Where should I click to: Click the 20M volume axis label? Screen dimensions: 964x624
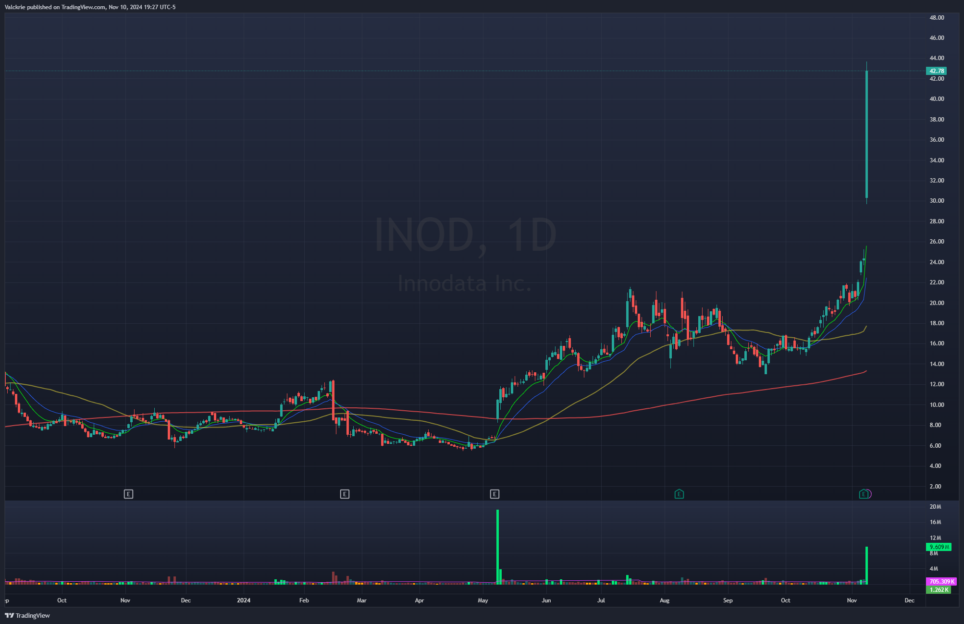coord(935,507)
